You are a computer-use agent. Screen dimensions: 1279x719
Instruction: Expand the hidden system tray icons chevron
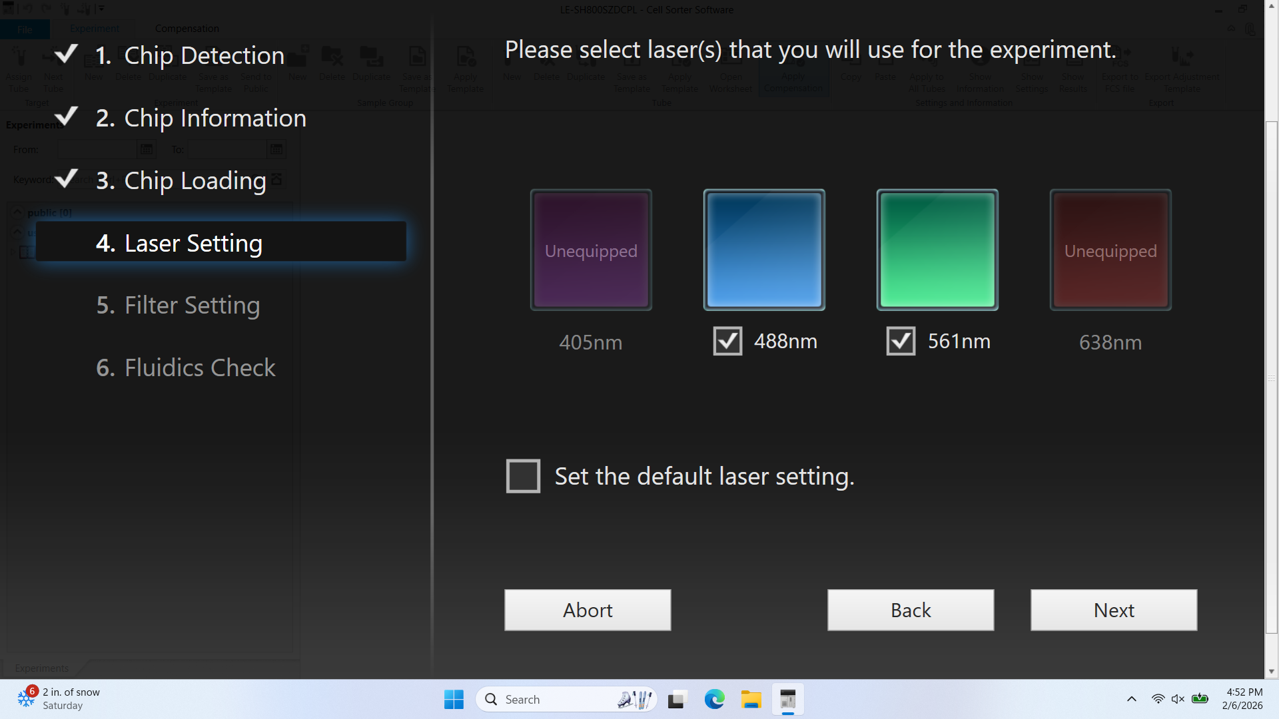click(1131, 699)
